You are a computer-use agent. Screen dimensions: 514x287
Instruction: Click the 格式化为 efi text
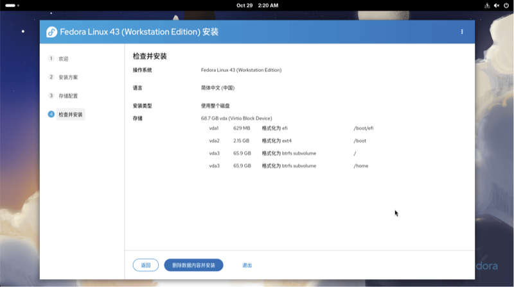[275, 128]
